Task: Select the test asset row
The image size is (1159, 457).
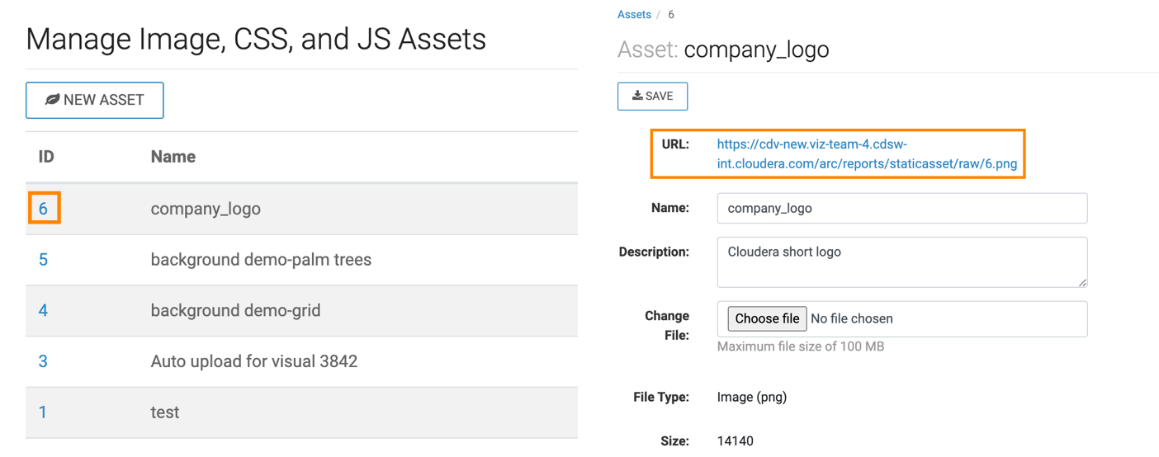Action: click(x=165, y=412)
